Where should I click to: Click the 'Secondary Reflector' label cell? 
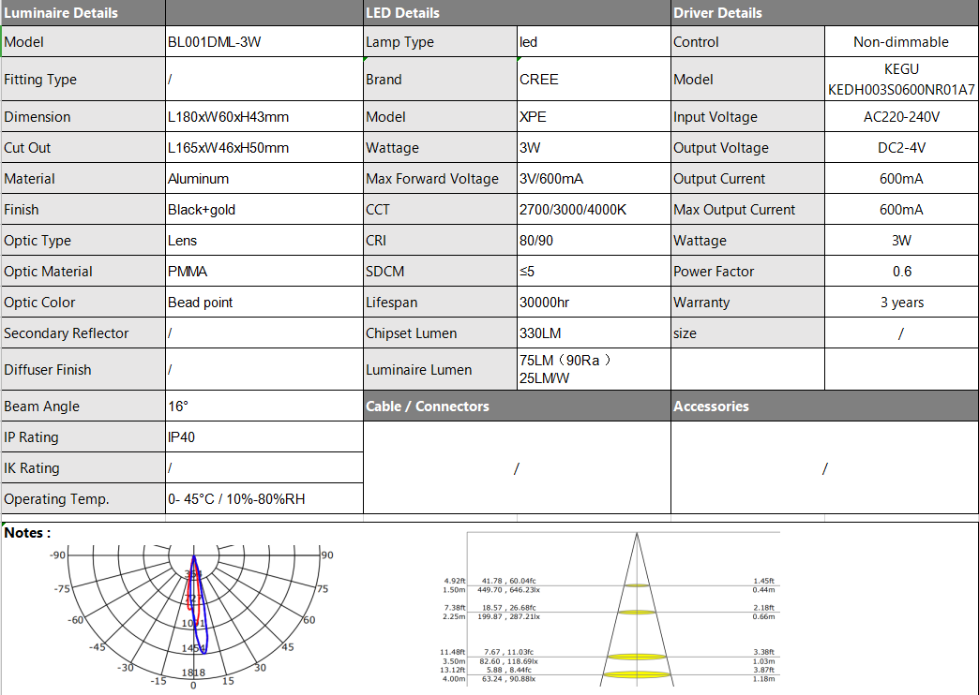[x=83, y=333]
